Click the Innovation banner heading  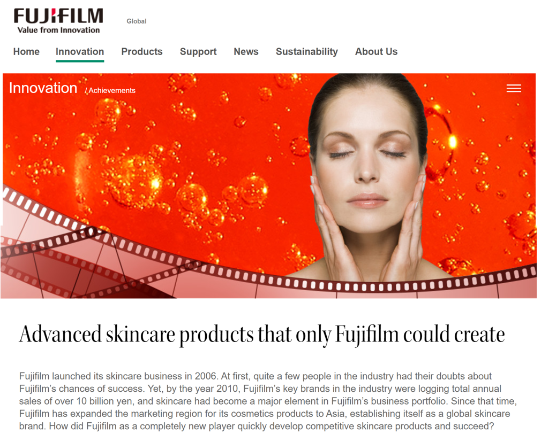coord(43,88)
